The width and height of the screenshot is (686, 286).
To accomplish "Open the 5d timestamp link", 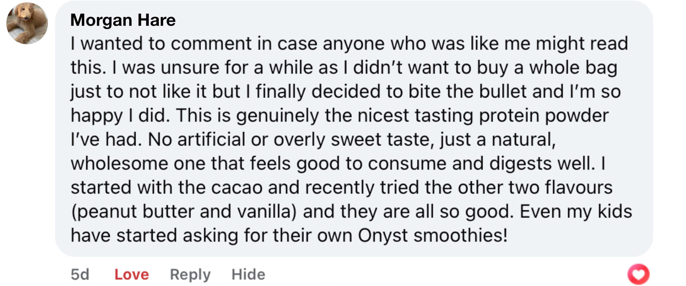I will pos(80,275).
